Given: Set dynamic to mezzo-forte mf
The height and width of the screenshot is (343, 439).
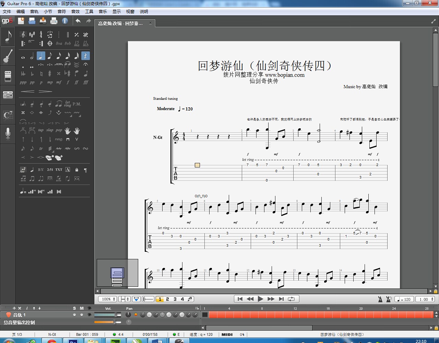Looking at the screenshot, I should (x=59, y=82).
